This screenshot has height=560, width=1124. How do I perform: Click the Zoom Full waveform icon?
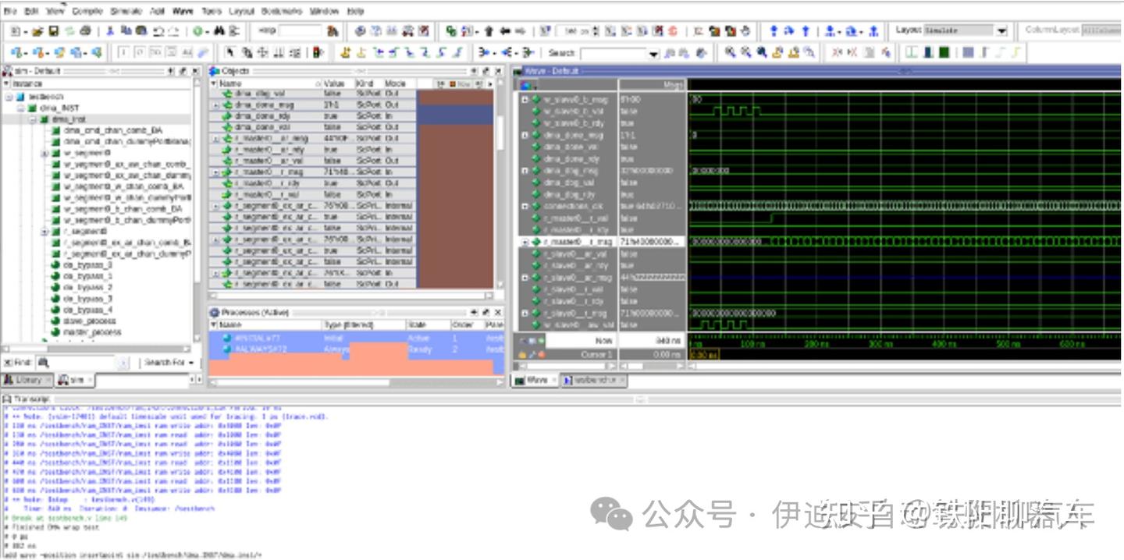click(x=762, y=52)
